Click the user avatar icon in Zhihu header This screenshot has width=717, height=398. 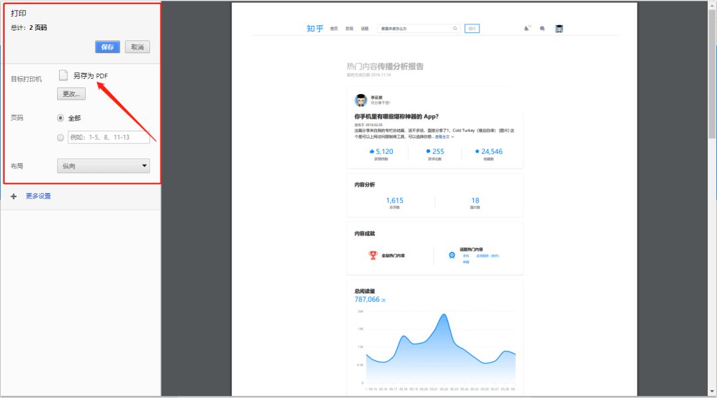pos(559,29)
